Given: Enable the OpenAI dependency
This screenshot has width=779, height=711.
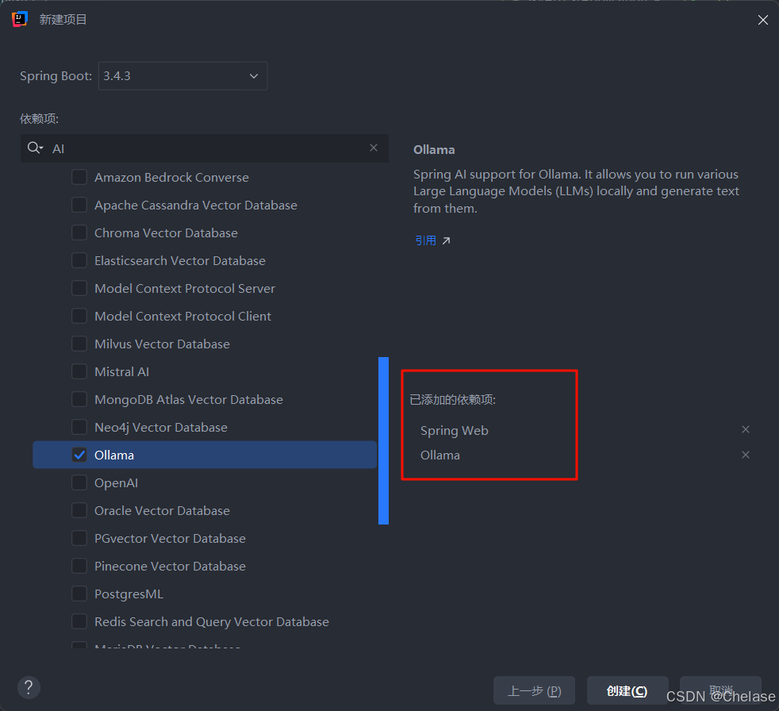Looking at the screenshot, I should point(79,482).
